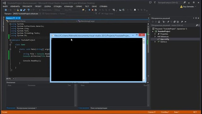202x114 pixels.
Task: Click the Solution Explorer search magnifier icon
Action: [197, 25]
